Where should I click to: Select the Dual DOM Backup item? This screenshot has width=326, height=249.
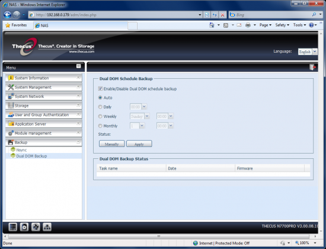point(31,156)
